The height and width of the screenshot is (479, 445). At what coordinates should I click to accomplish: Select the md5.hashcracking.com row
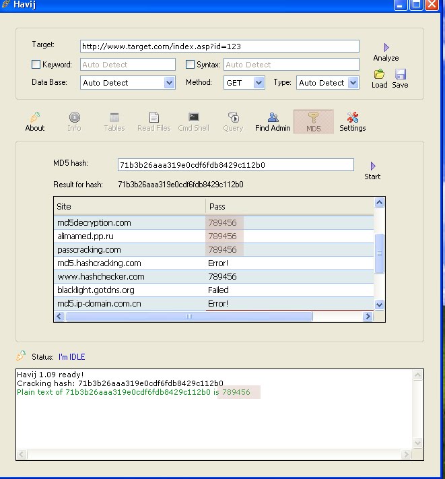click(x=213, y=263)
